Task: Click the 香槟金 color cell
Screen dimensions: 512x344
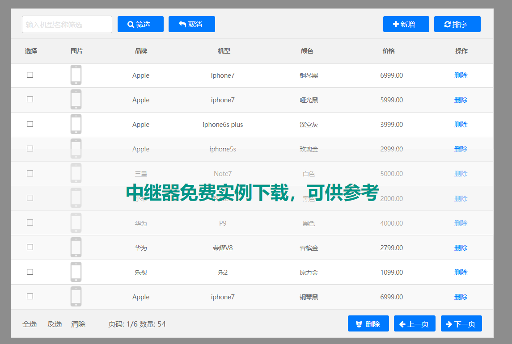Action: pos(309,248)
